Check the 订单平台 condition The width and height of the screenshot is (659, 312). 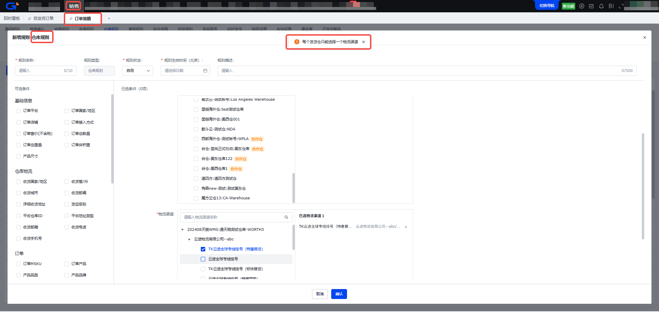[x=19, y=111]
